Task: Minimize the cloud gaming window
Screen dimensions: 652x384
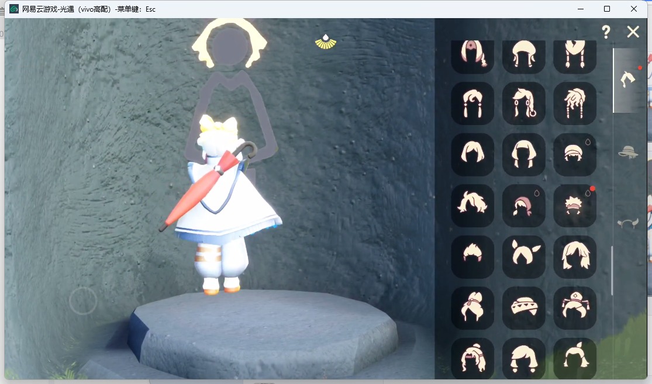Action: tap(581, 9)
